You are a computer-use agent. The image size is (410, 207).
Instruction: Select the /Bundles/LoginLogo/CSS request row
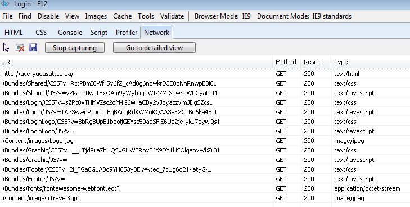point(205,121)
